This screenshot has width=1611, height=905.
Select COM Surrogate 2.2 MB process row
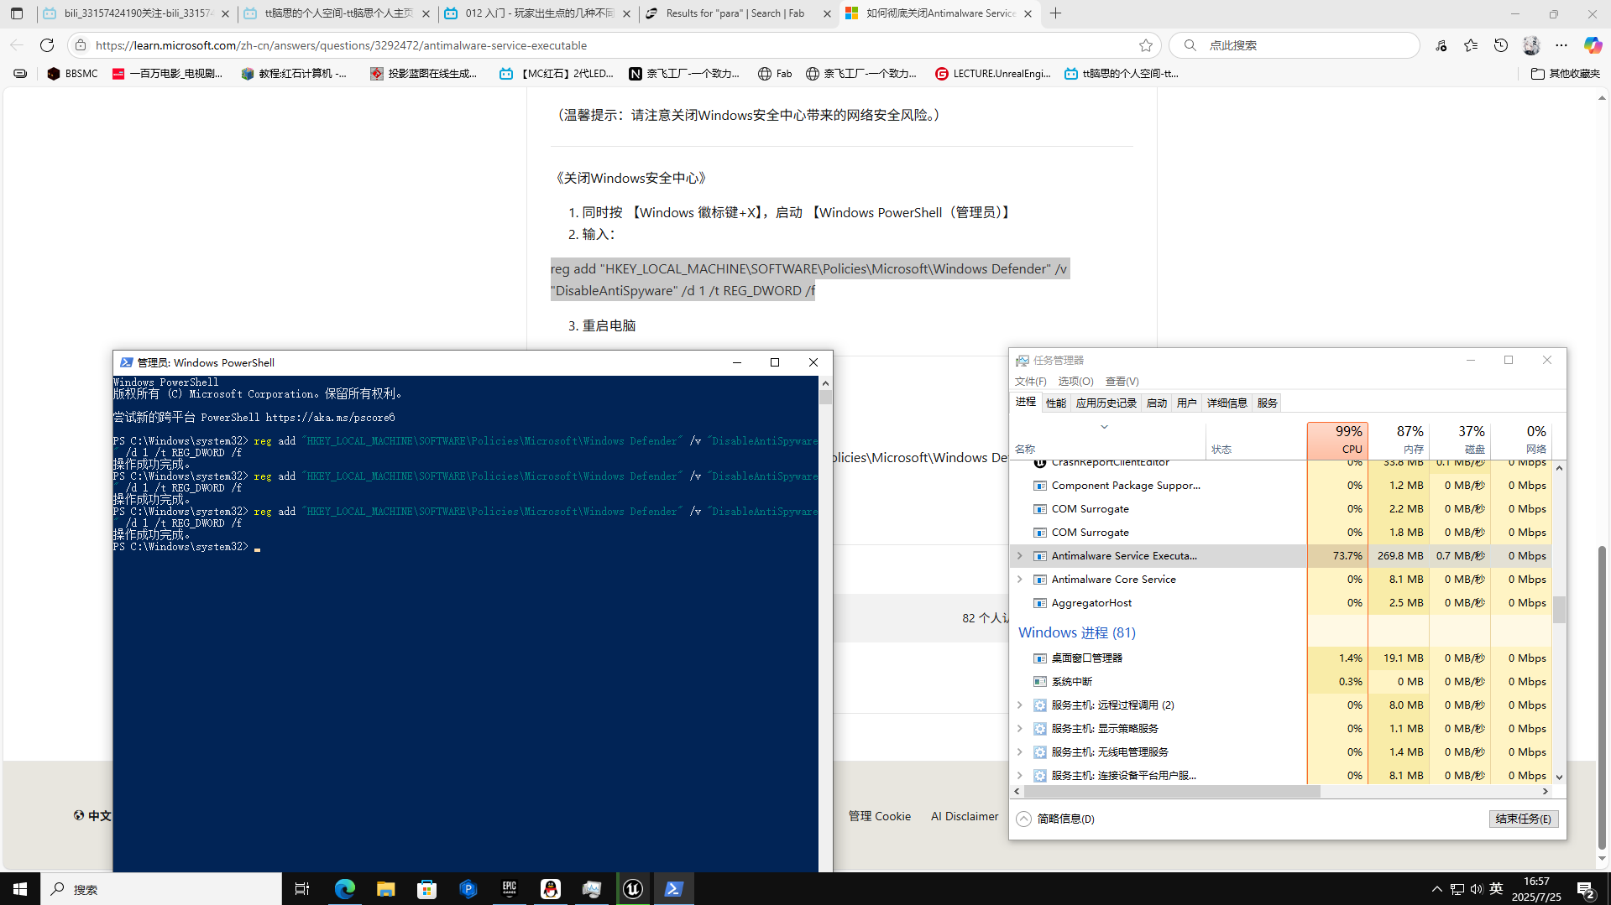click(x=1280, y=509)
